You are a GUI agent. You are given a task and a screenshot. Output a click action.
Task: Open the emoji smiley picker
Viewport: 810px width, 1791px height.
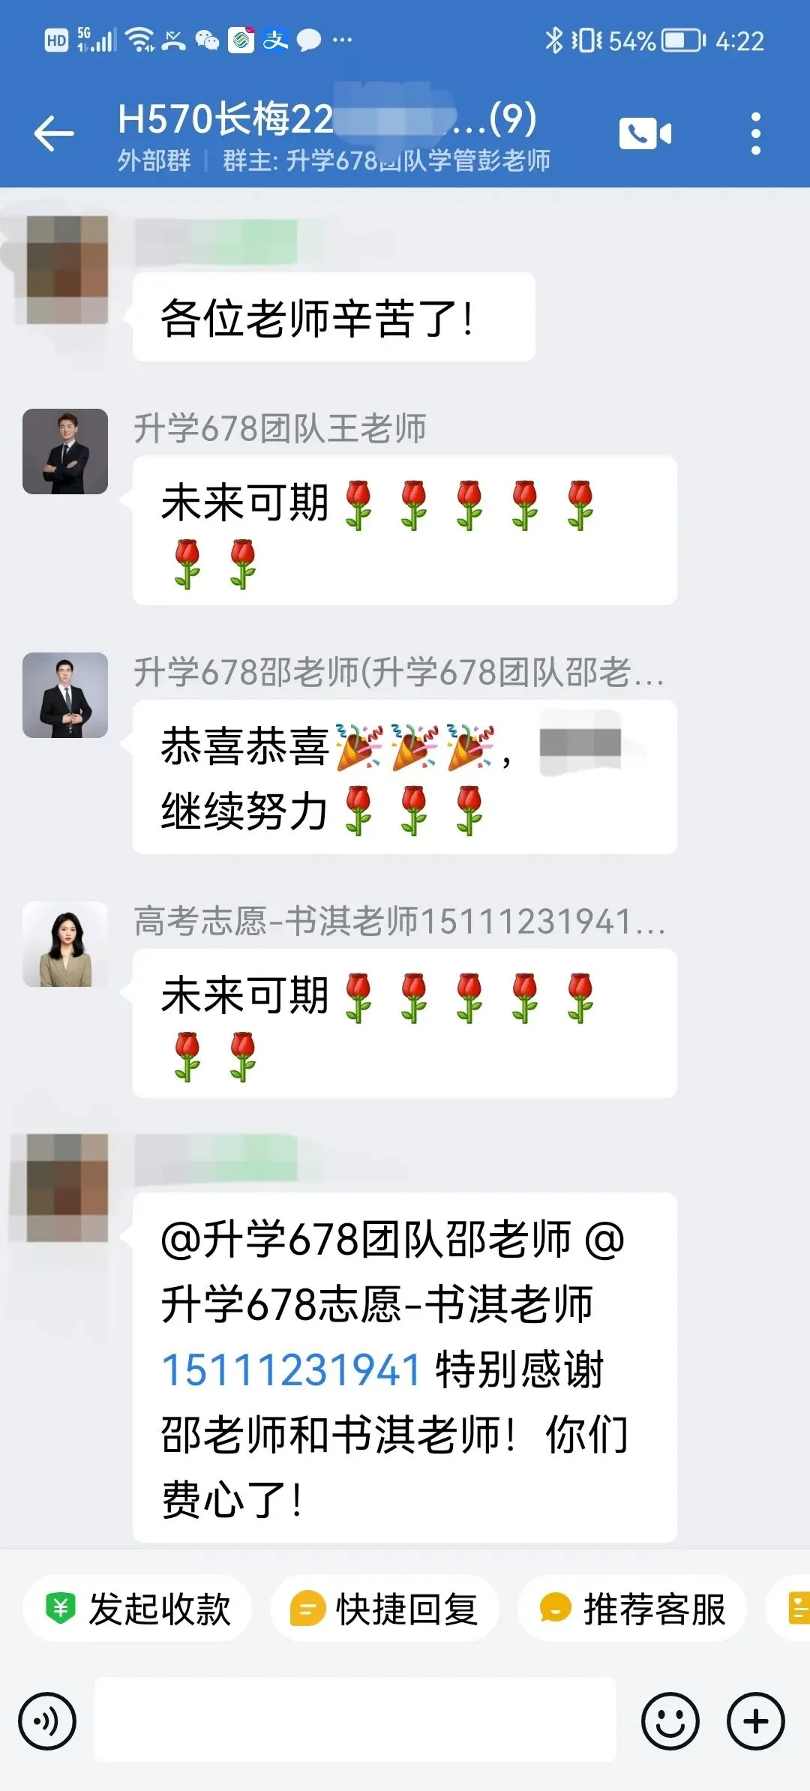pyautogui.click(x=670, y=1721)
